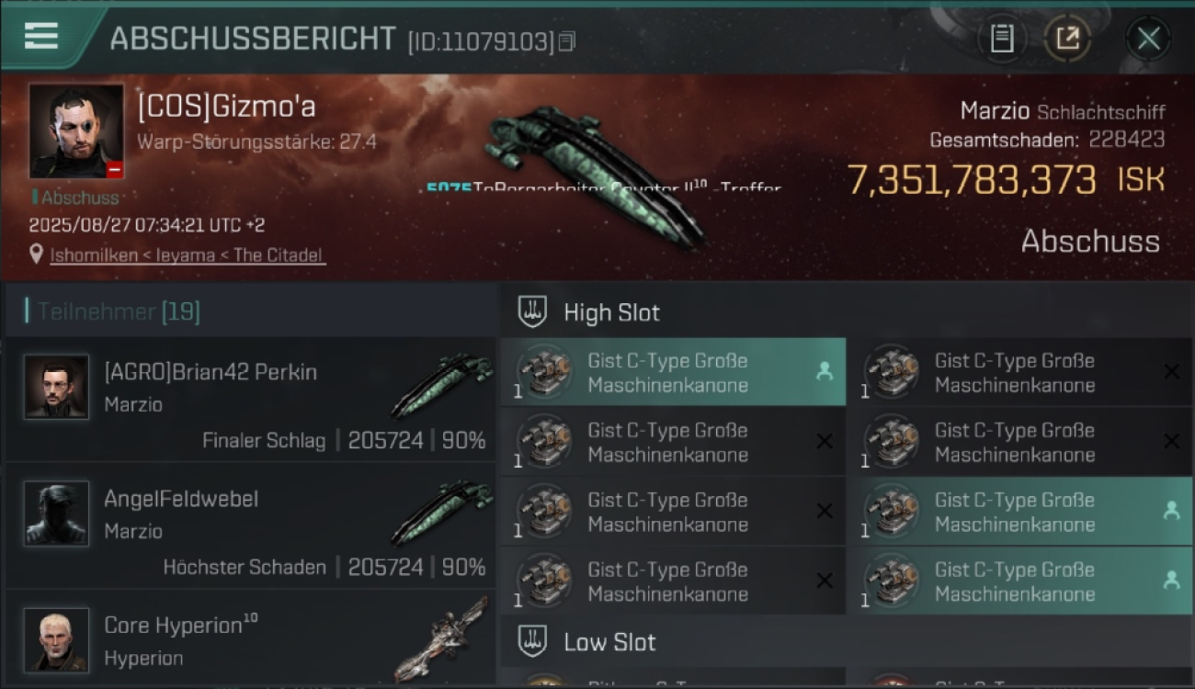Open AngelFeldwebel portrait

tap(57, 514)
